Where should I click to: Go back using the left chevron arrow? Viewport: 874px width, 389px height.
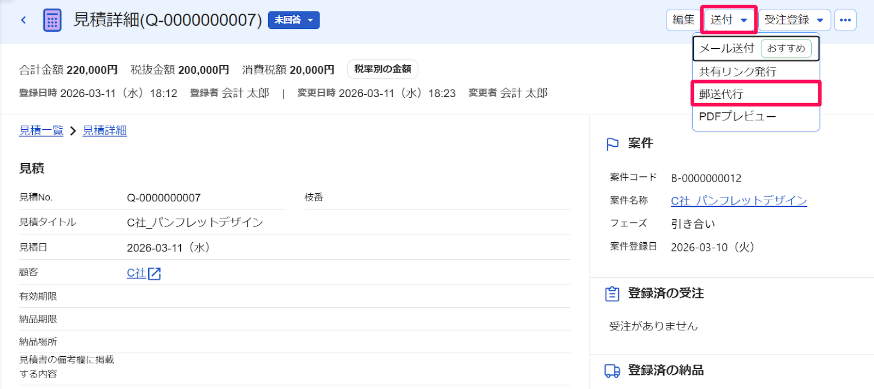pyautogui.click(x=23, y=20)
